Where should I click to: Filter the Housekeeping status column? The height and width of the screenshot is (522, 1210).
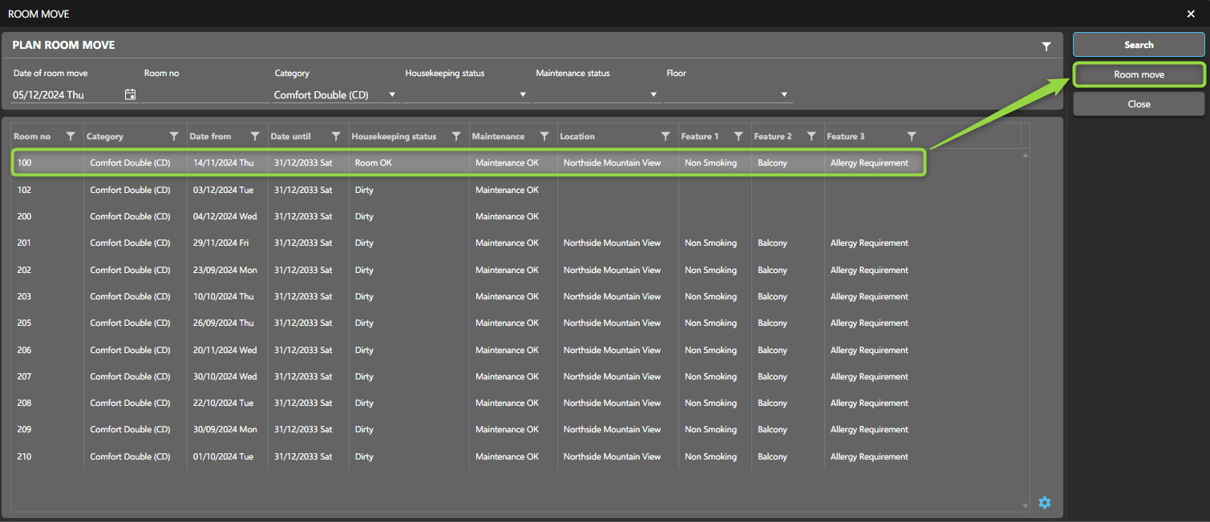tap(456, 136)
